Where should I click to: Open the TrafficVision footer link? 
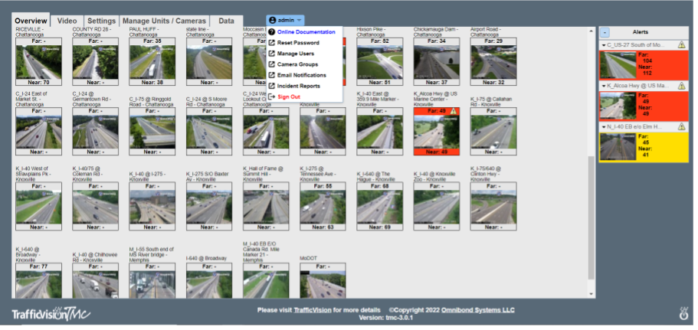tap(313, 310)
